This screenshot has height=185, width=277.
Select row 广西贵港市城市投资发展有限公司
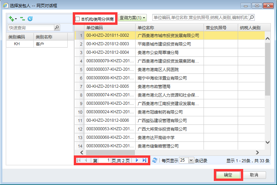[x=170, y=35]
